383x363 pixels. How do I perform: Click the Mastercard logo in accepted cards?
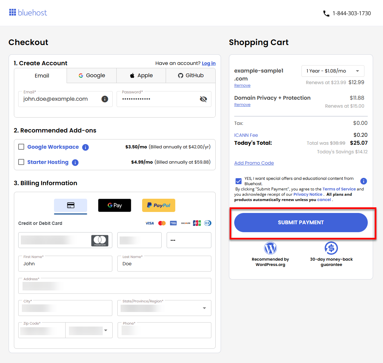pyautogui.click(x=162, y=223)
